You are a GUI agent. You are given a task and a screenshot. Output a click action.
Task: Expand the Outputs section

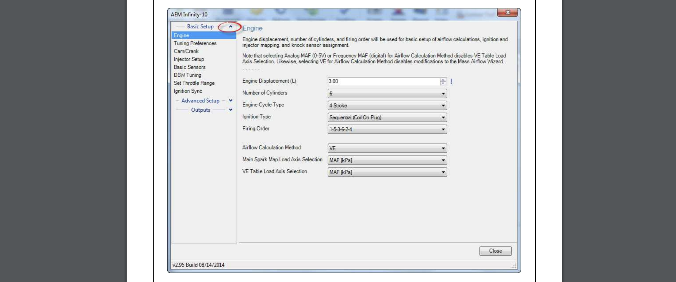[230, 110]
